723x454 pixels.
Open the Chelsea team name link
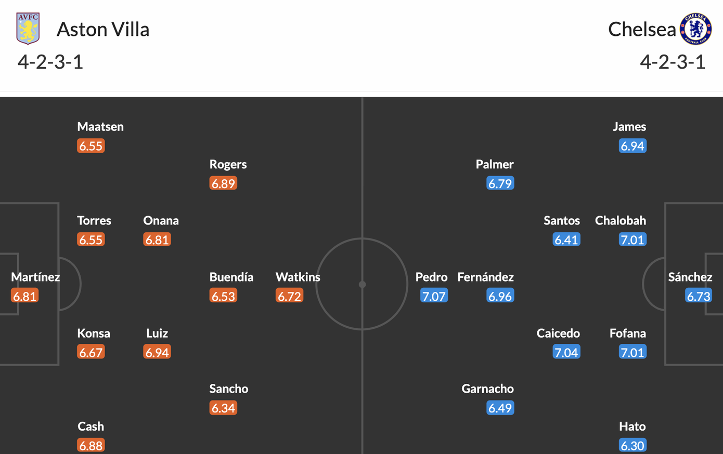(x=642, y=30)
